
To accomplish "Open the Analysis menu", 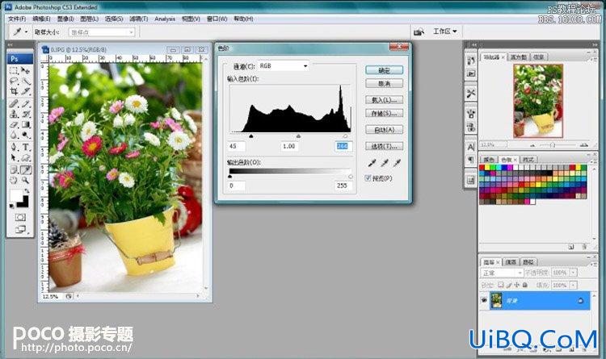I will 165,19.
